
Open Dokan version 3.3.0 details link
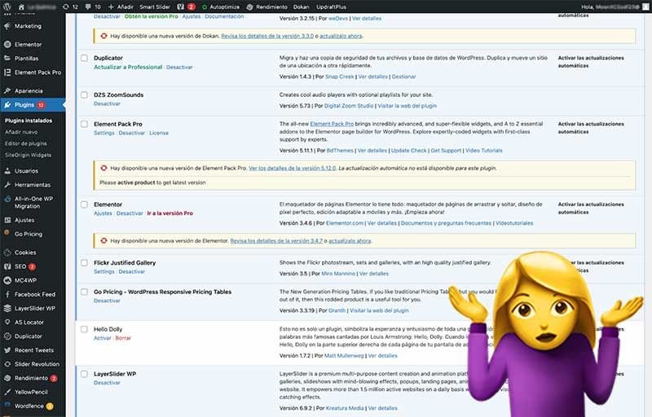coord(267,36)
